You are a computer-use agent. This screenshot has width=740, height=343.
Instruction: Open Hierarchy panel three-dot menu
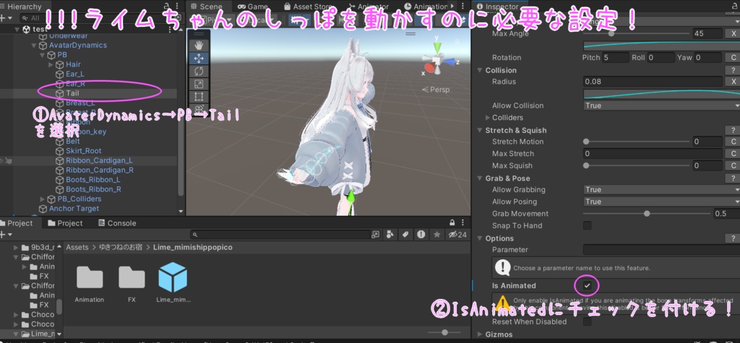[x=178, y=6]
